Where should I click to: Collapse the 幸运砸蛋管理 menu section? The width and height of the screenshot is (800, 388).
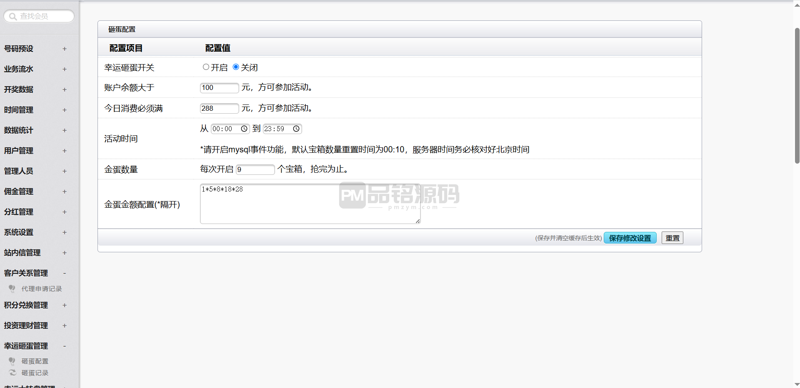click(65, 346)
